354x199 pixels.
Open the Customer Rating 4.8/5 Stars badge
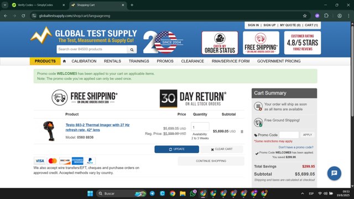[x=303, y=43]
